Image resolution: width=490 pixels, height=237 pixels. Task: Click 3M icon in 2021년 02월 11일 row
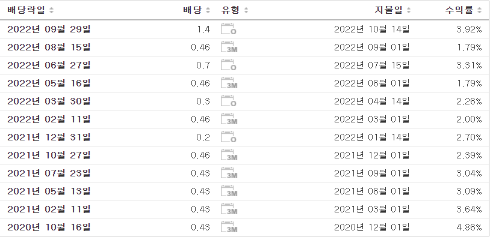(229, 209)
